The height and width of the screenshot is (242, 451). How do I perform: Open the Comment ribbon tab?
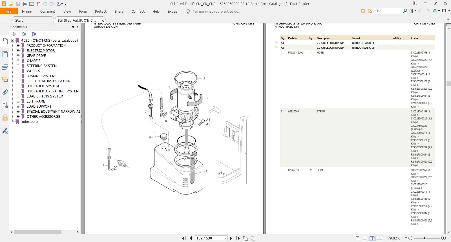48,12
